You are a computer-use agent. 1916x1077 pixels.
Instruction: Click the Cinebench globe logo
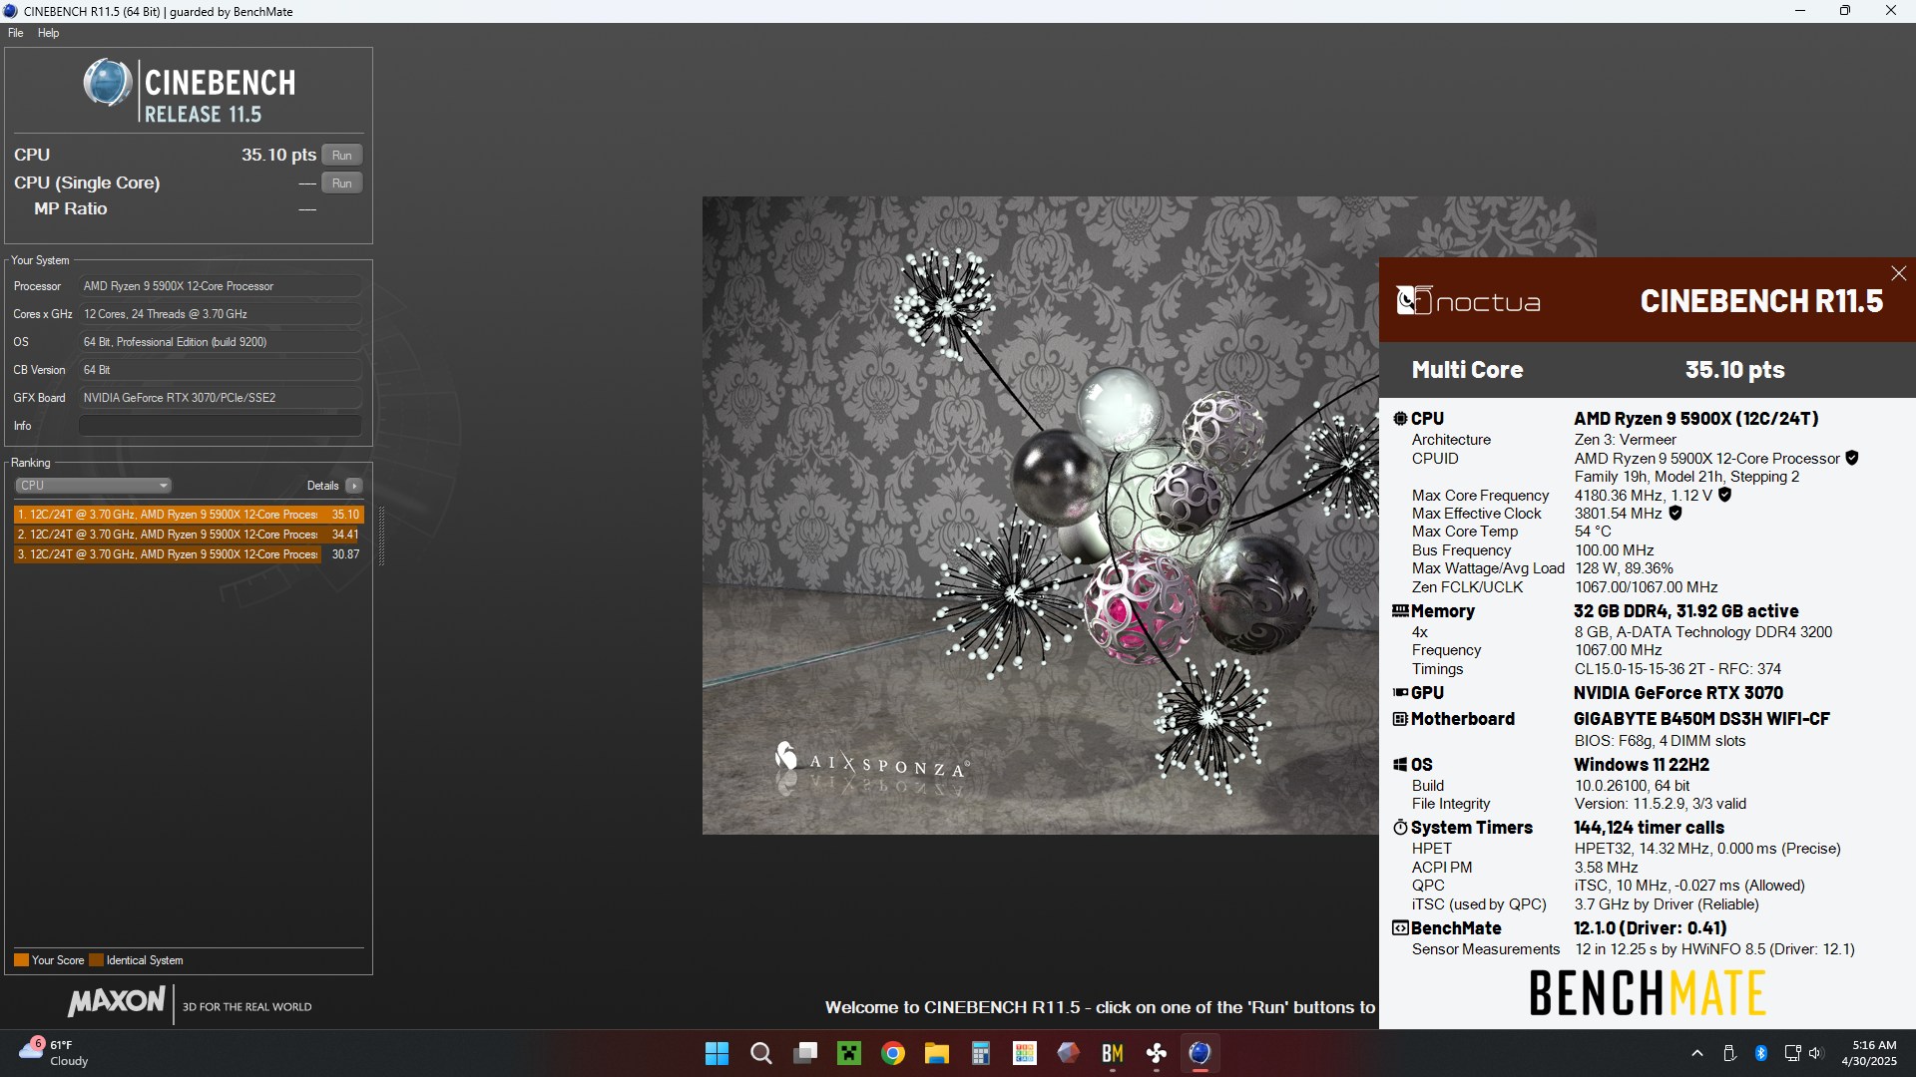[108, 83]
